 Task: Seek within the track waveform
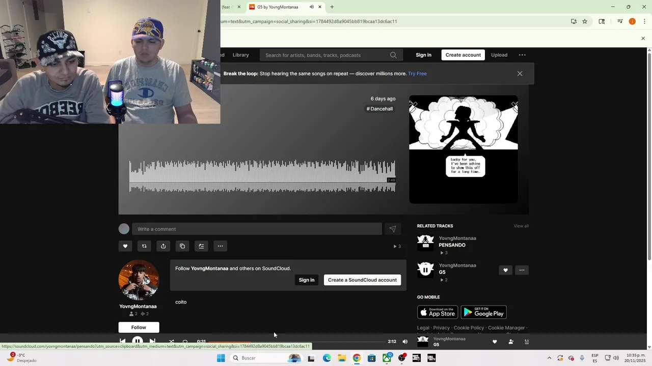tap(262, 176)
